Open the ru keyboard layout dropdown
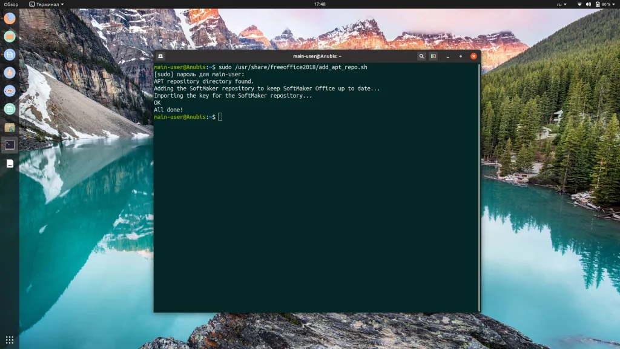This screenshot has width=620, height=349. 561,4
